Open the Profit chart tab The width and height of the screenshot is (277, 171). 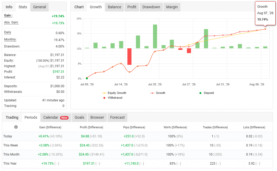click(x=132, y=7)
